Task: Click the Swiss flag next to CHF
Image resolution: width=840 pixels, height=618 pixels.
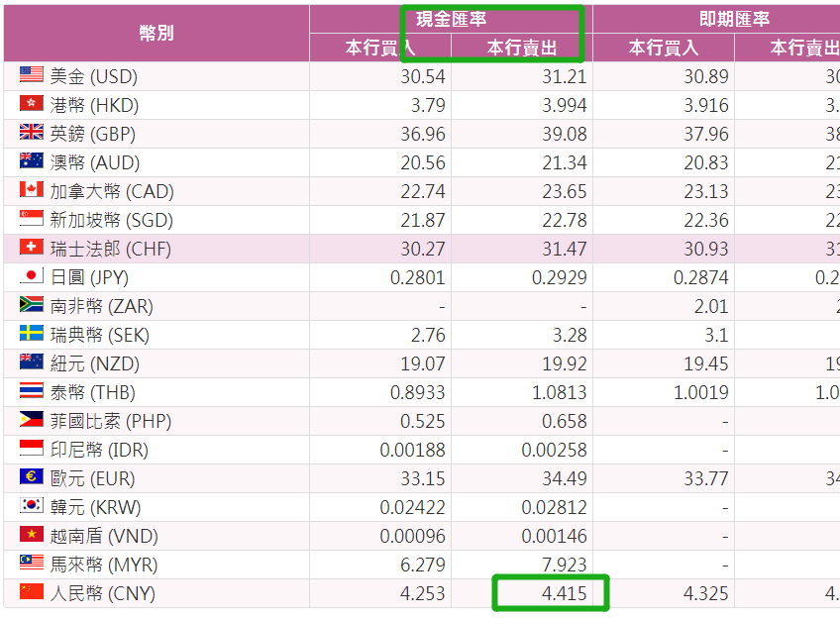Action: (x=32, y=248)
